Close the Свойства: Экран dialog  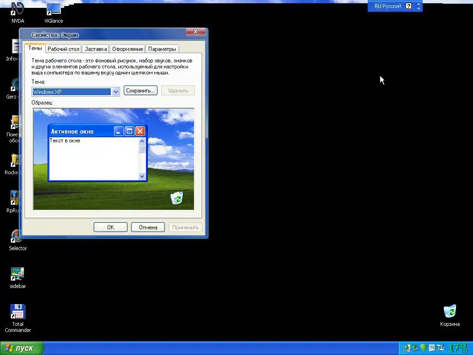tap(195, 31)
